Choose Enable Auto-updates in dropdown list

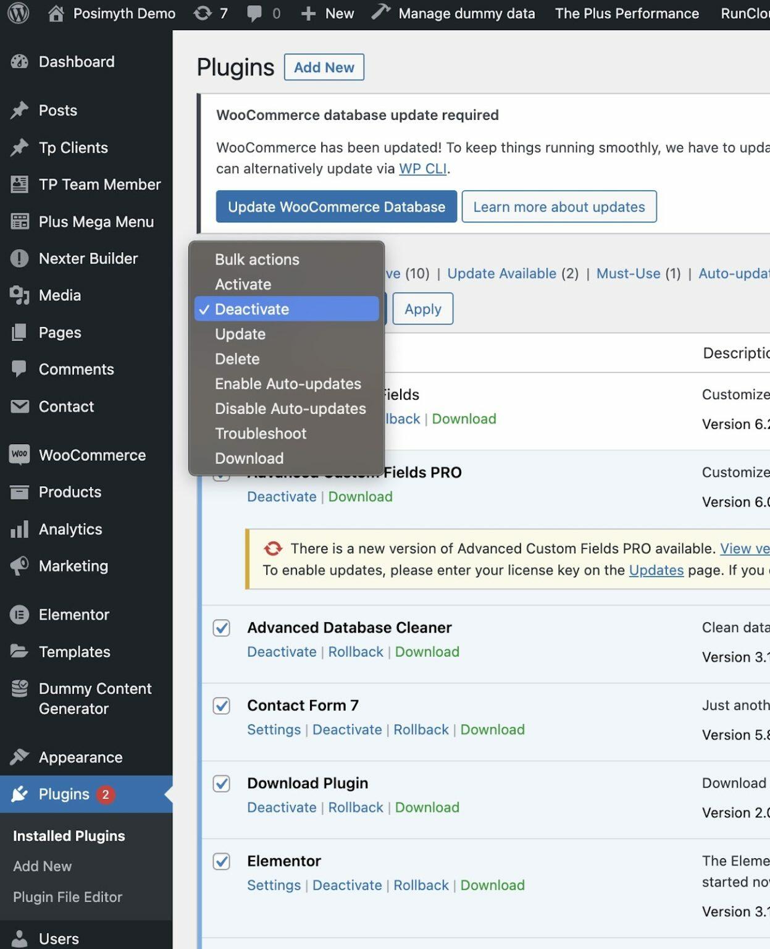pyautogui.click(x=288, y=384)
